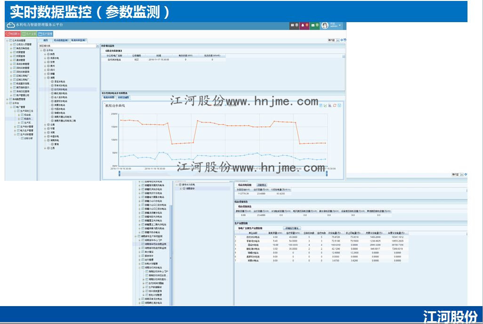
Task: Open the region classification combo box arrow
Action: 97,46
